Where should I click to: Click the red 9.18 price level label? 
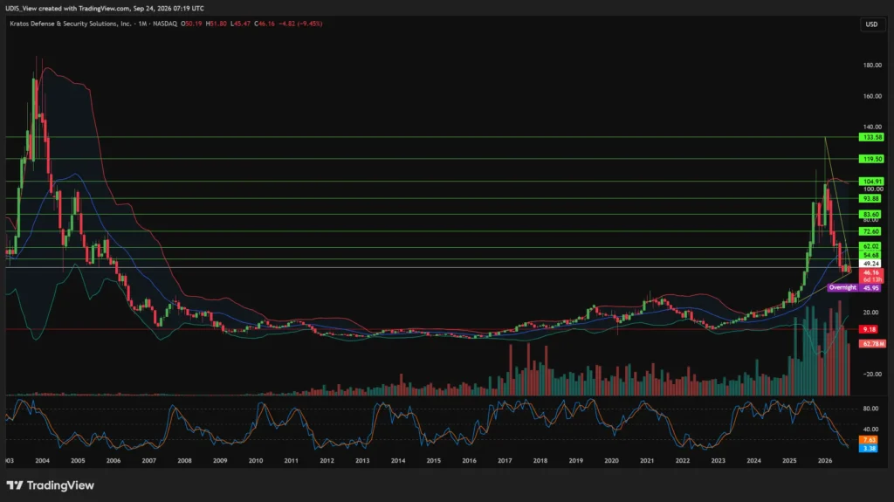point(869,329)
